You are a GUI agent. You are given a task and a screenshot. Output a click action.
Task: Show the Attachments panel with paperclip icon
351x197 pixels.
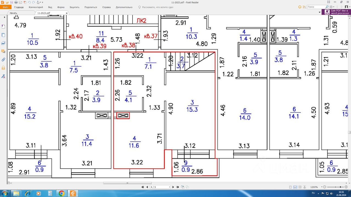(x=4, y=59)
